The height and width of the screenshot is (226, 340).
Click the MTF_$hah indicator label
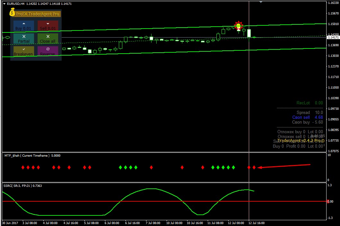point(32,155)
